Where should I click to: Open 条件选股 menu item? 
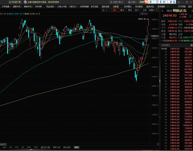pyautogui.click(x=94, y=6)
